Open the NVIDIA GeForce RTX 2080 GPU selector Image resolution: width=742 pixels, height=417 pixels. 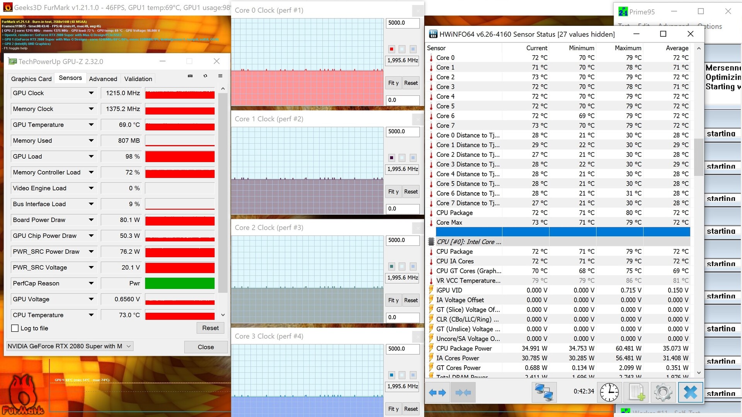tap(70, 346)
